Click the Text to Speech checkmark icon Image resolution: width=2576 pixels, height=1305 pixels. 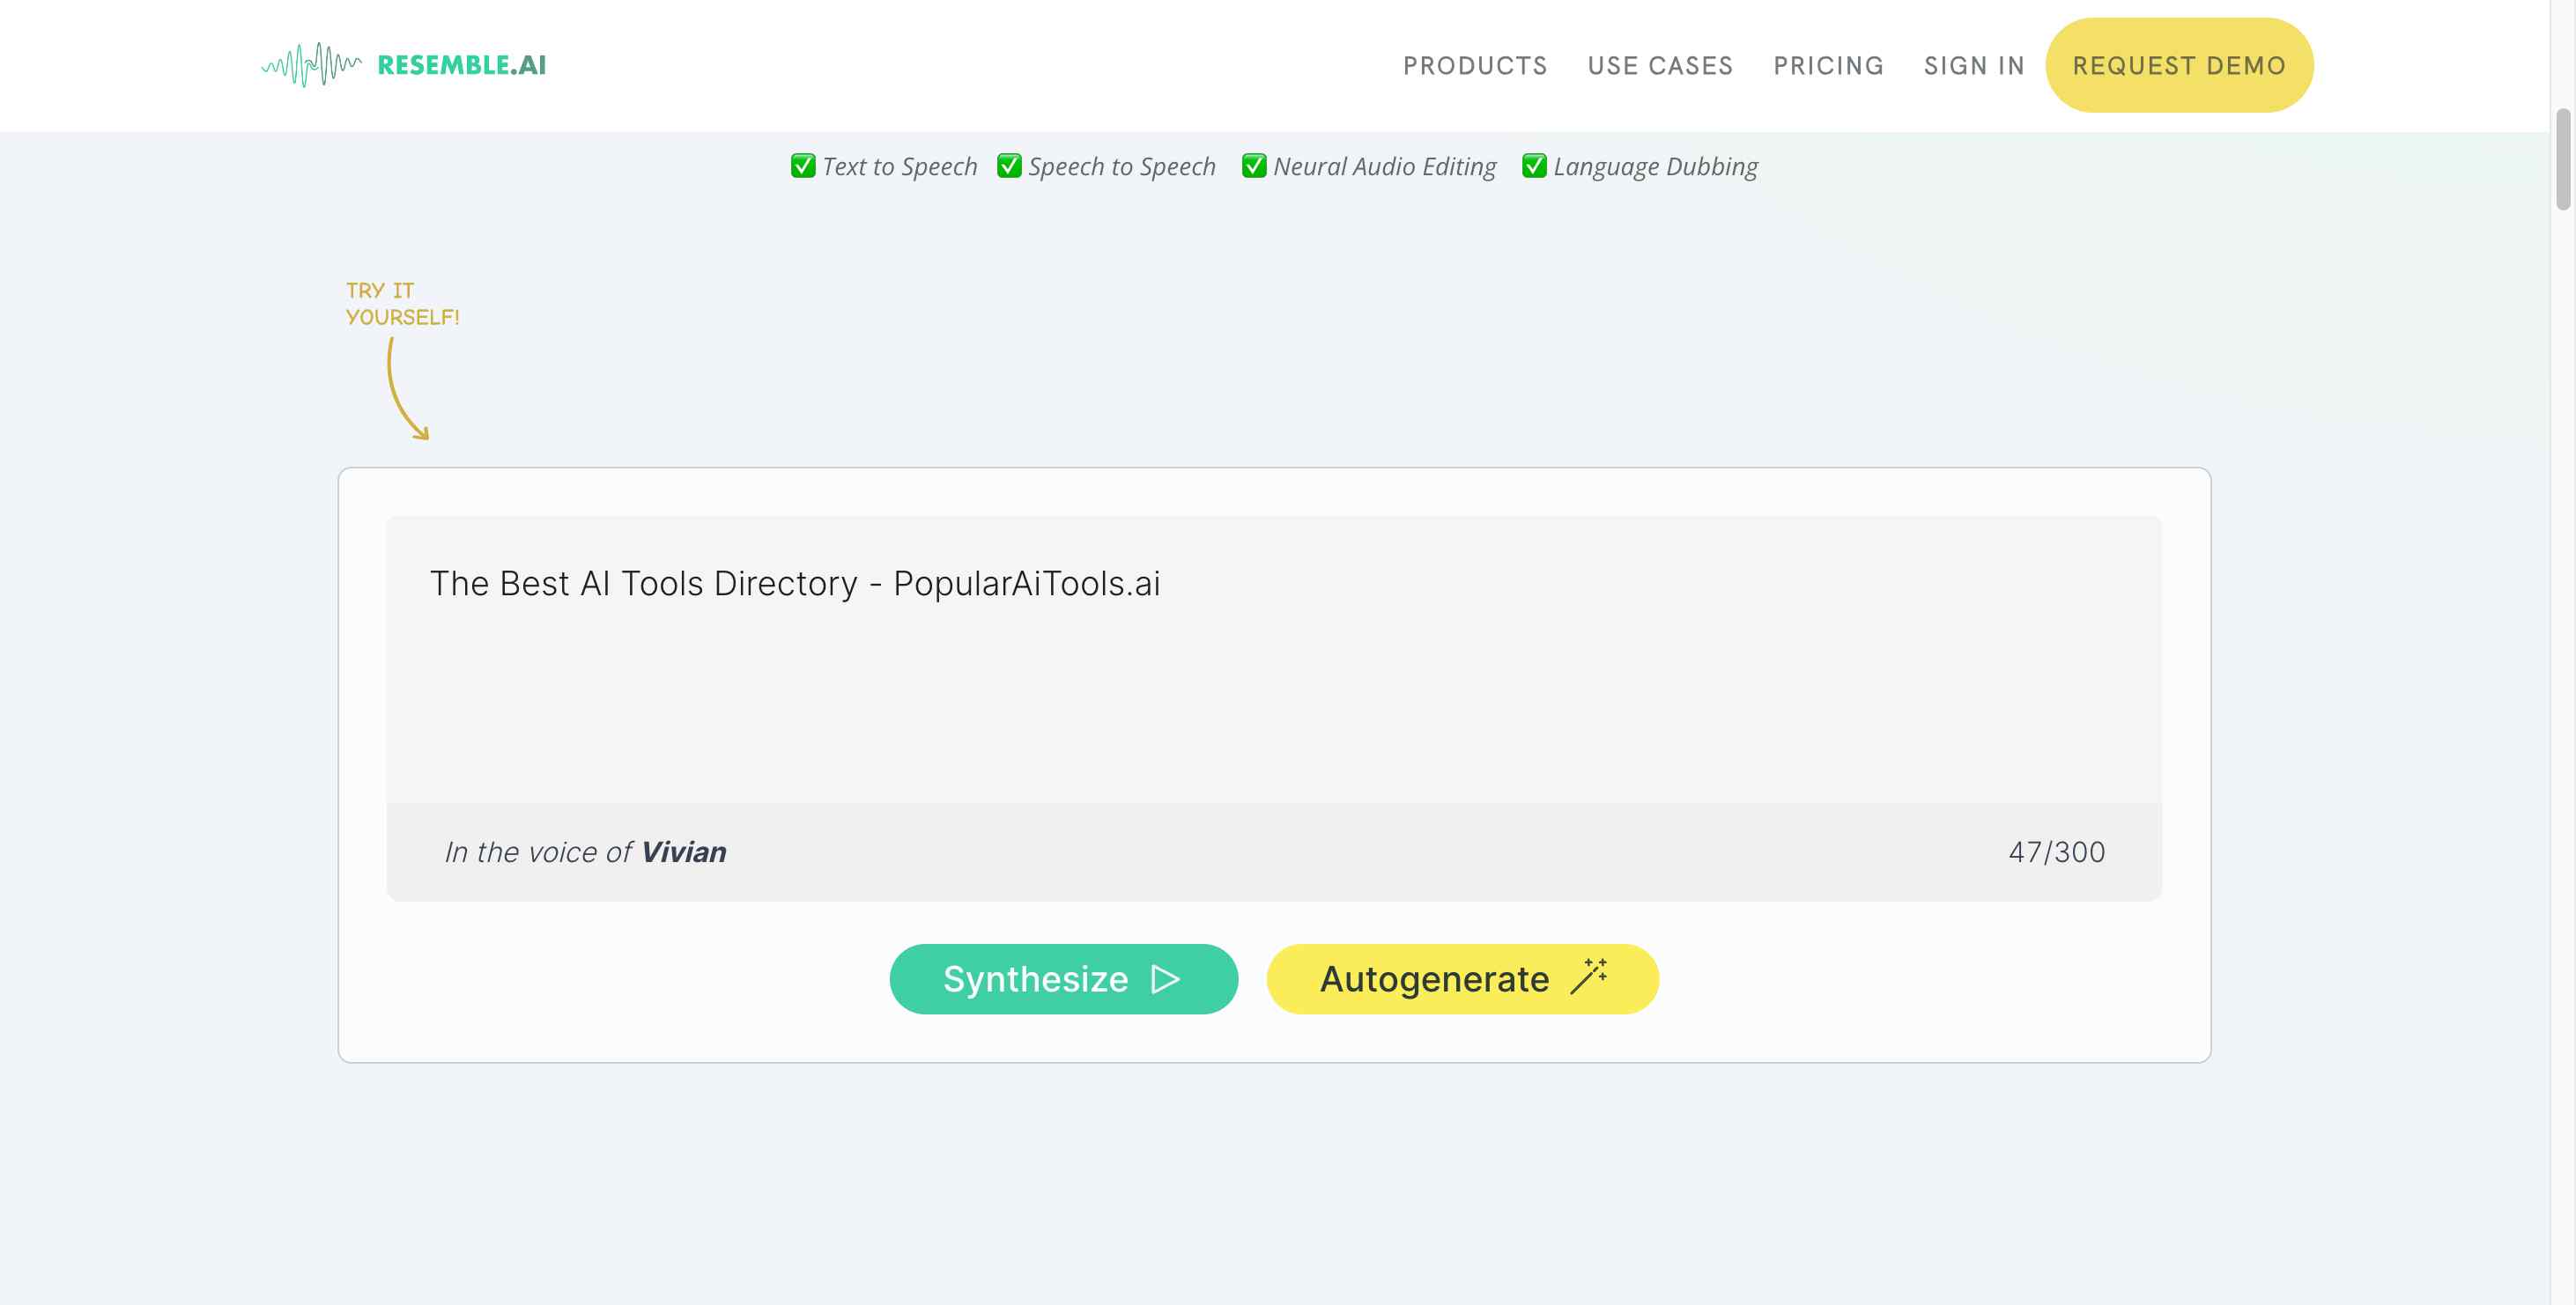(803, 166)
